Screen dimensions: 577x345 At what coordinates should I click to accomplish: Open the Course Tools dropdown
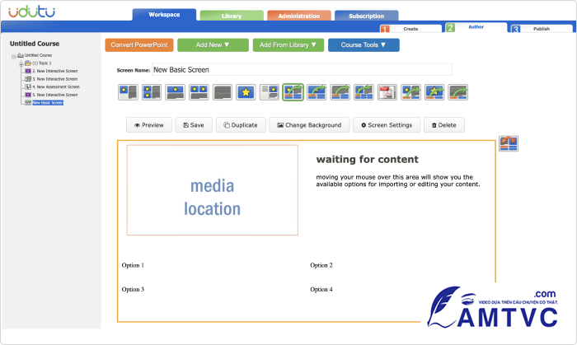tap(364, 44)
